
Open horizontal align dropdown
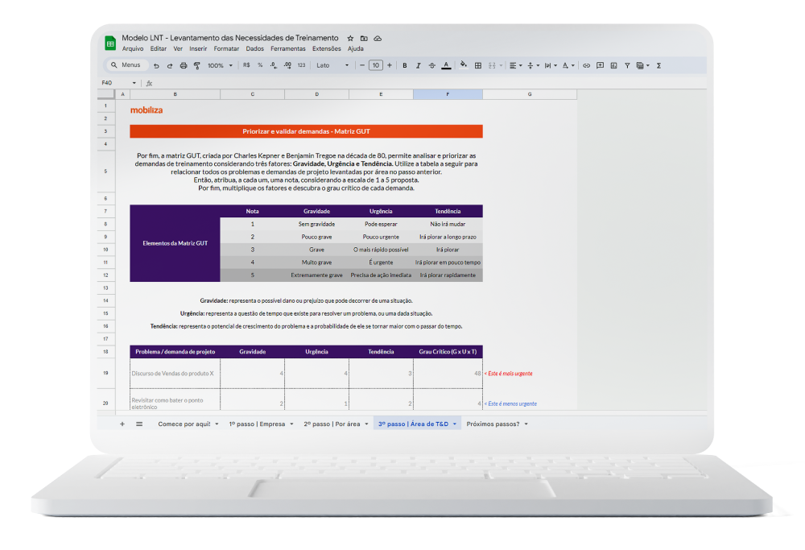[515, 66]
